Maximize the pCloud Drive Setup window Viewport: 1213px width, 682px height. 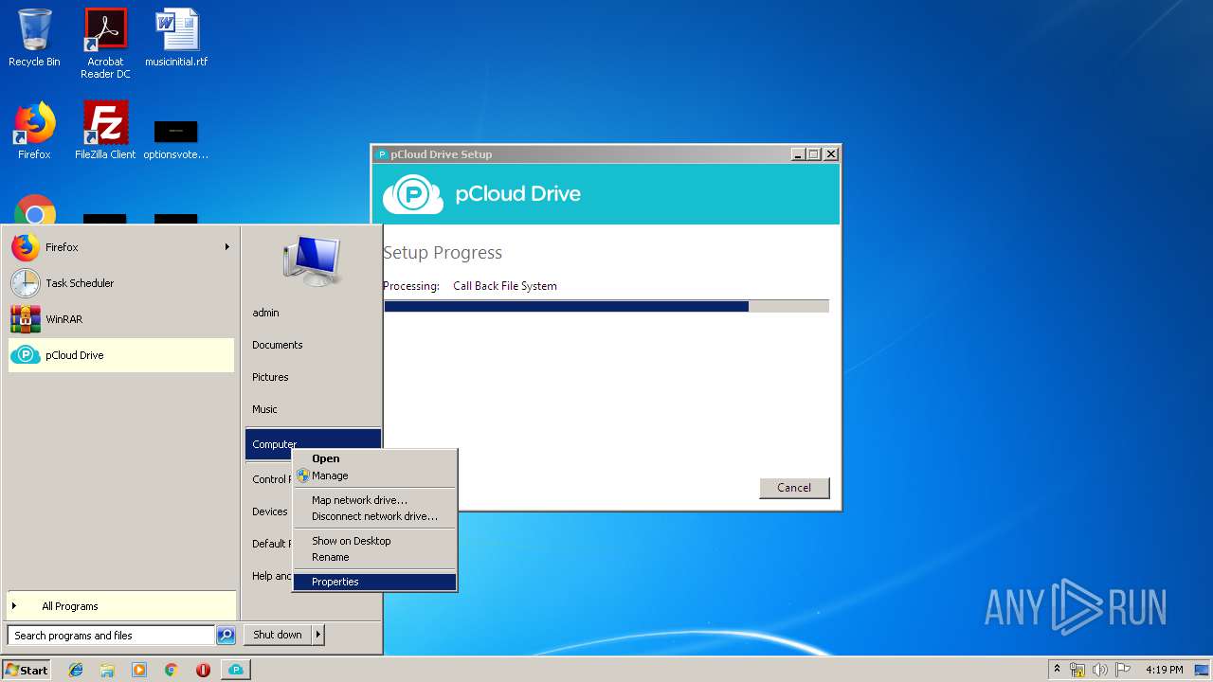pyautogui.click(x=814, y=154)
